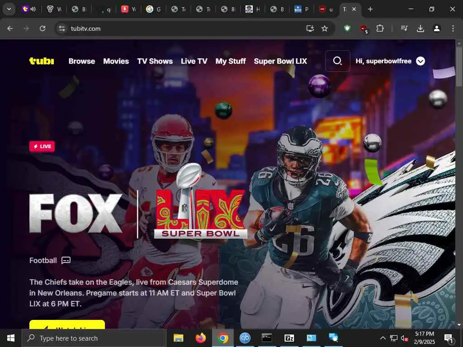This screenshot has width=463, height=347.
Task: Expand the superbowlfree account dropdown arrow
Action: click(420, 61)
